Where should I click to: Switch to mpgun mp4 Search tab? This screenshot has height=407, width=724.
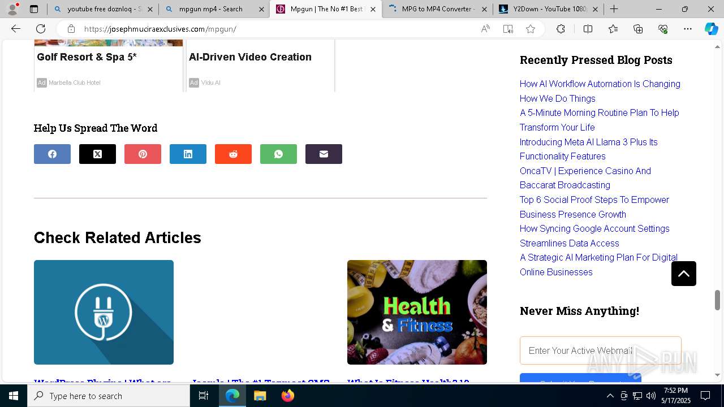(x=214, y=9)
